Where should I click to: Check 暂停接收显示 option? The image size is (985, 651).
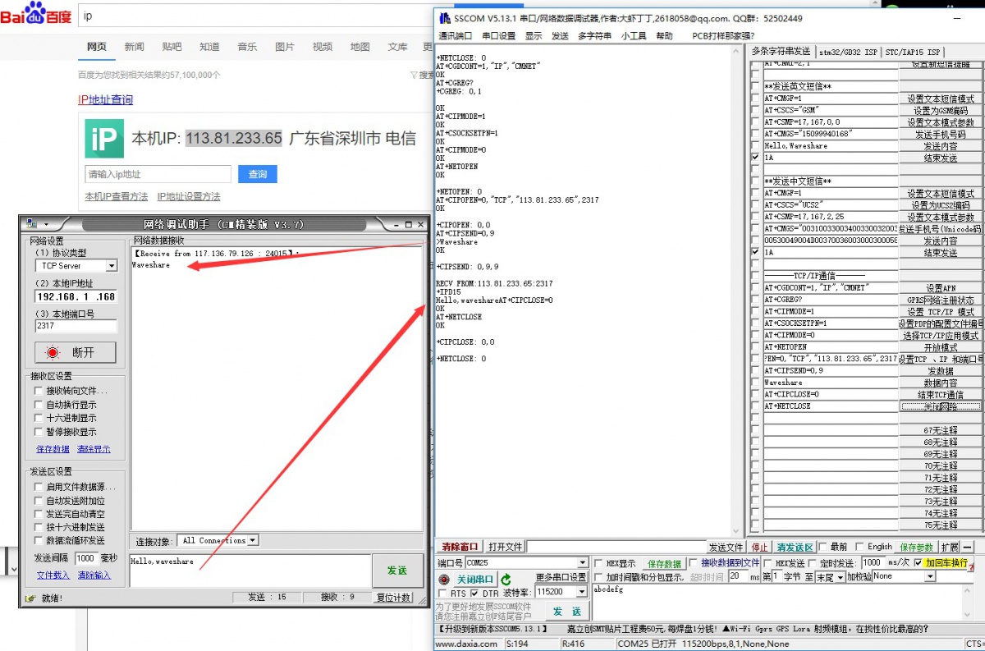(x=38, y=432)
